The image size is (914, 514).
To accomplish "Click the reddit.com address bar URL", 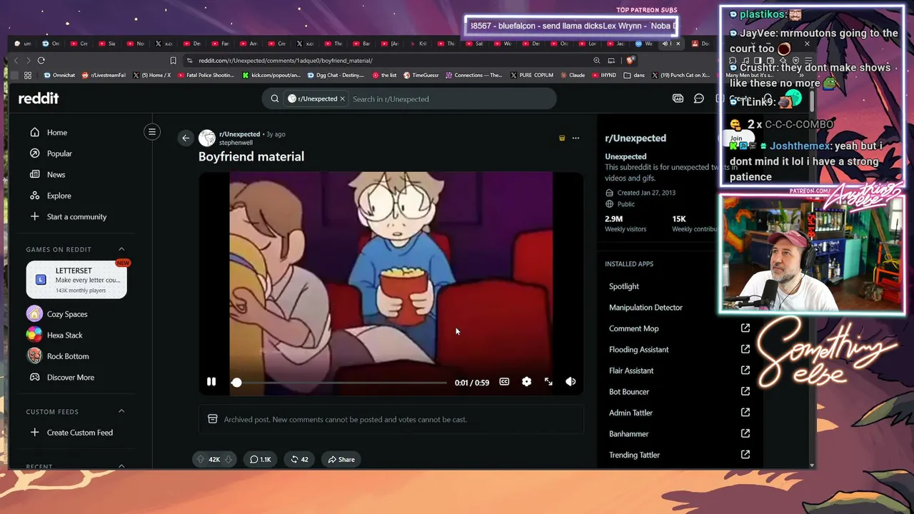I will point(286,61).
